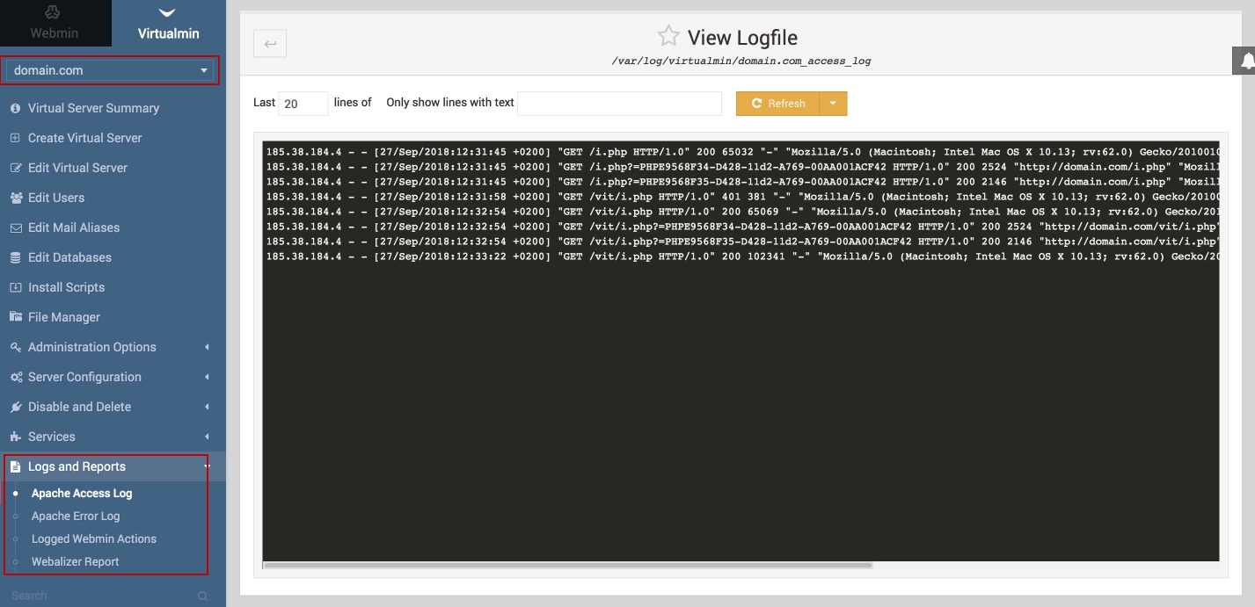The image size is (1255, 607).
Task: Open Apache Error Log
Action: pyautogui.click(x=76, y=517)
